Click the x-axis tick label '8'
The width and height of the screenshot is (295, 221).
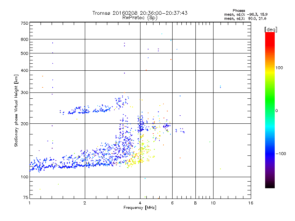pyautogui.click(x=195, y=203)
